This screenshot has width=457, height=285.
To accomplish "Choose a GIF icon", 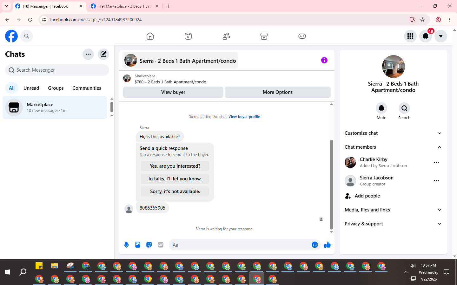I will [x=161, y=245].
